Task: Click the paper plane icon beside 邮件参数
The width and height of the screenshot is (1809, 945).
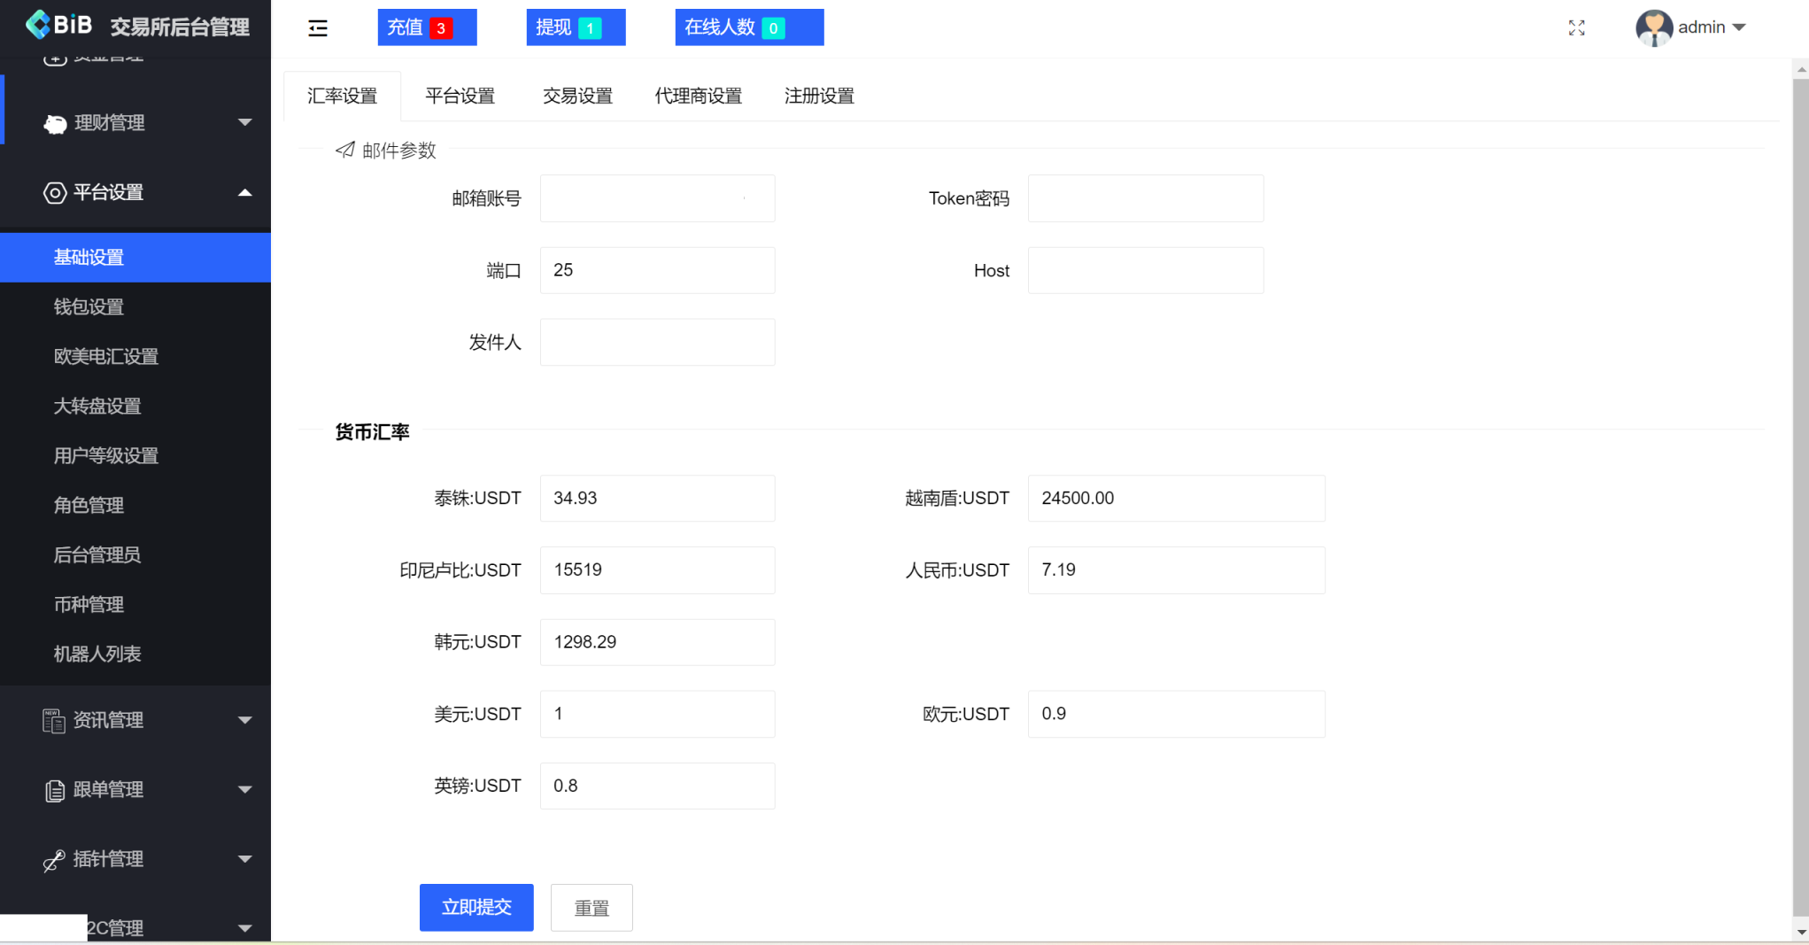Action: tap(344, 150)
